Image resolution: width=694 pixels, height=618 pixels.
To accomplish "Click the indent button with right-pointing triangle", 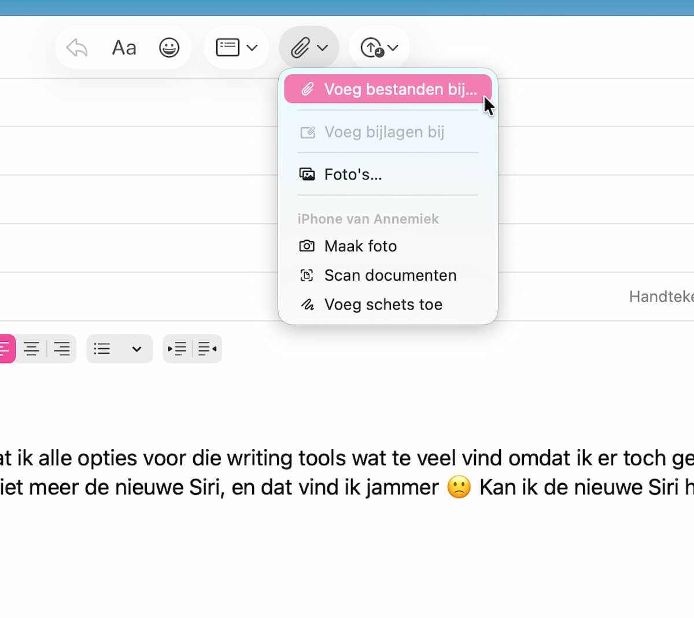I will [x=178, y=349].
